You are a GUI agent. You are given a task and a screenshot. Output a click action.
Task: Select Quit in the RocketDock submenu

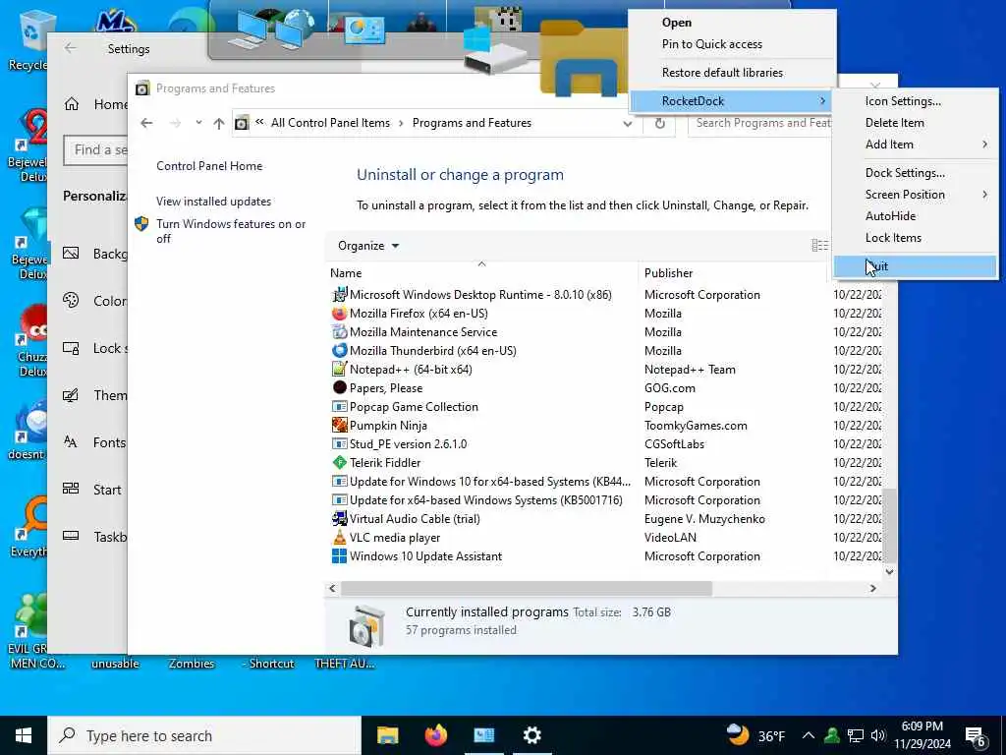915,266
